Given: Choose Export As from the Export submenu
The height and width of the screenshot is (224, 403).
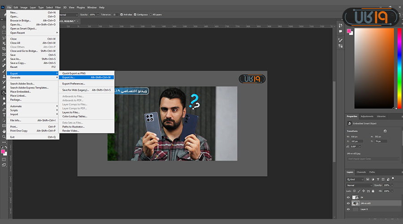Looking at the screenshot, I should pyautogui.click(x=69, y=77).
